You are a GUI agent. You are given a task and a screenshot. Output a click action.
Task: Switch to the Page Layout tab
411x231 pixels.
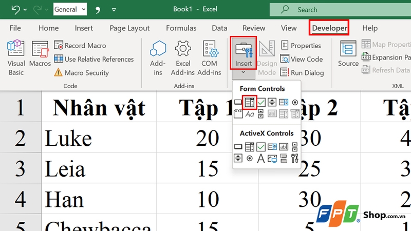pos(129,28)
